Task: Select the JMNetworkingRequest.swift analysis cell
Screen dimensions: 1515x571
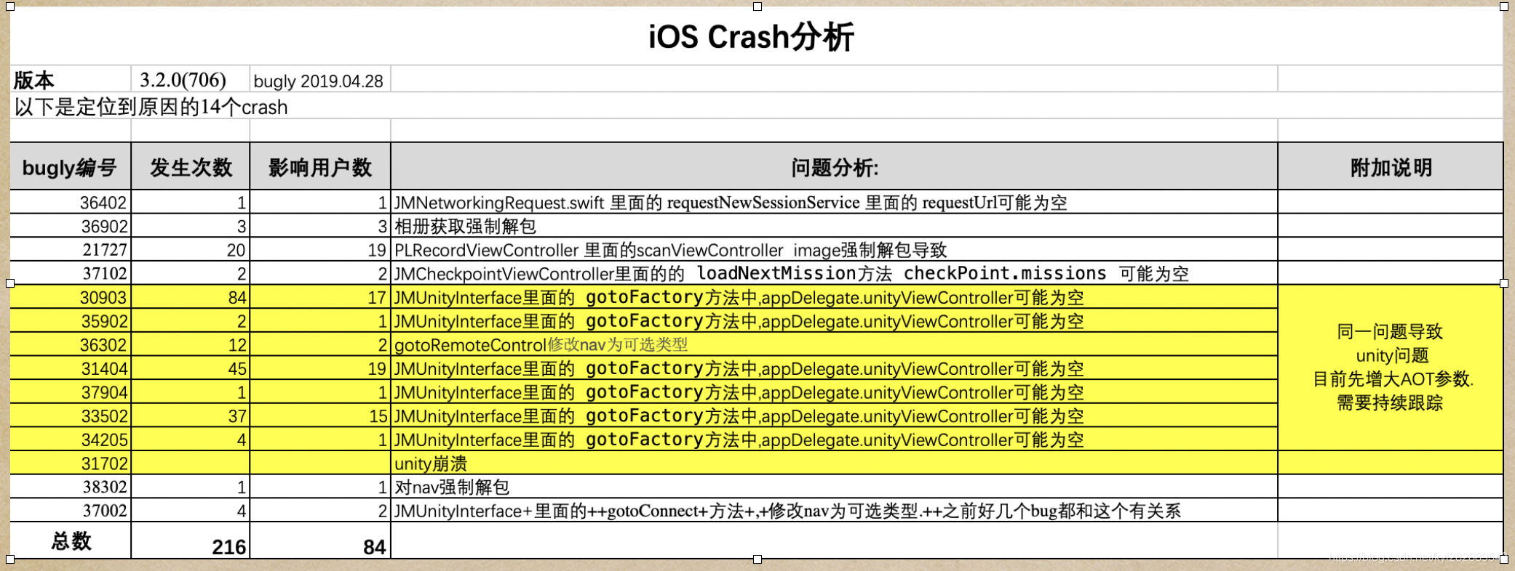Action: tap(834, 202)
